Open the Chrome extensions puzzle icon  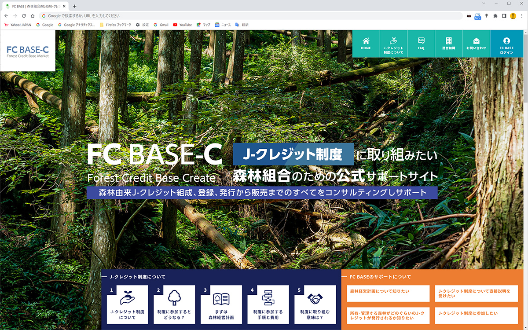coord(495,15)
